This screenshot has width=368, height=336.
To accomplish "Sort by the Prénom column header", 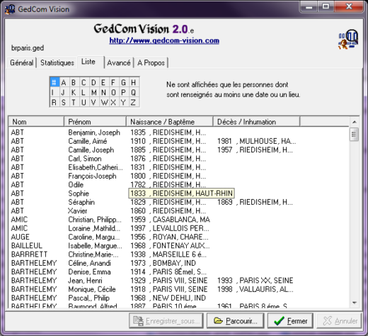I will [x=95, y=122].
